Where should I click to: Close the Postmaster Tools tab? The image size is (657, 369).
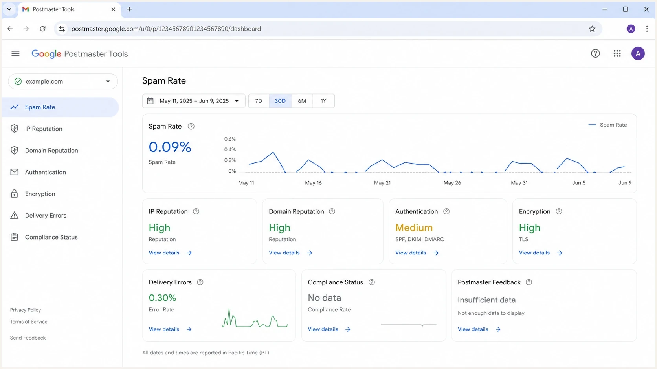113,9
